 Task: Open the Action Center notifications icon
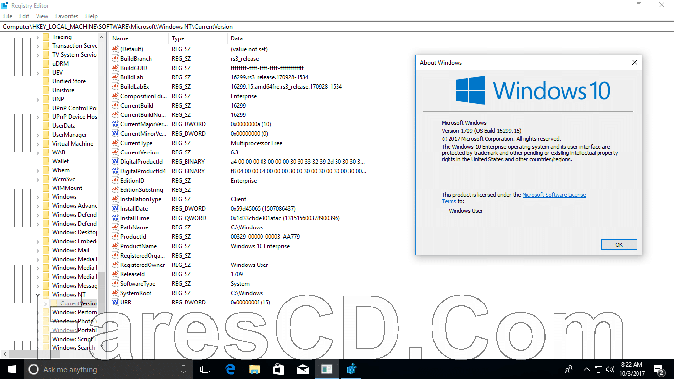(x=659, y=369)
